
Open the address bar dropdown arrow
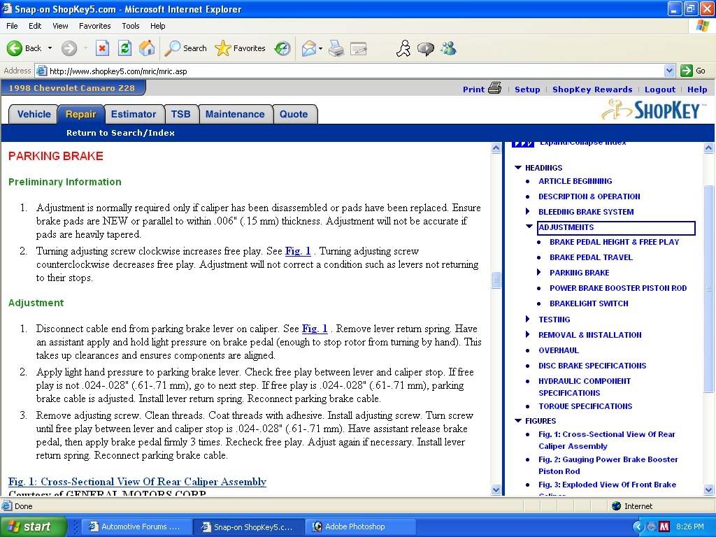[x=669, y=71]
